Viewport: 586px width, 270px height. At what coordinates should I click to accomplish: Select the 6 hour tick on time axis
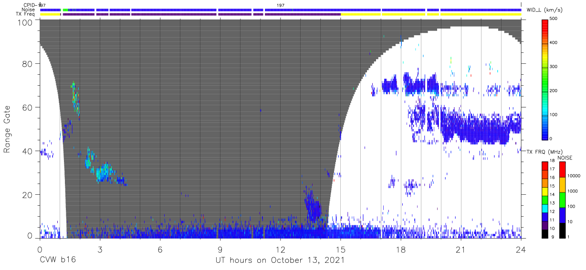click(160, 250)
